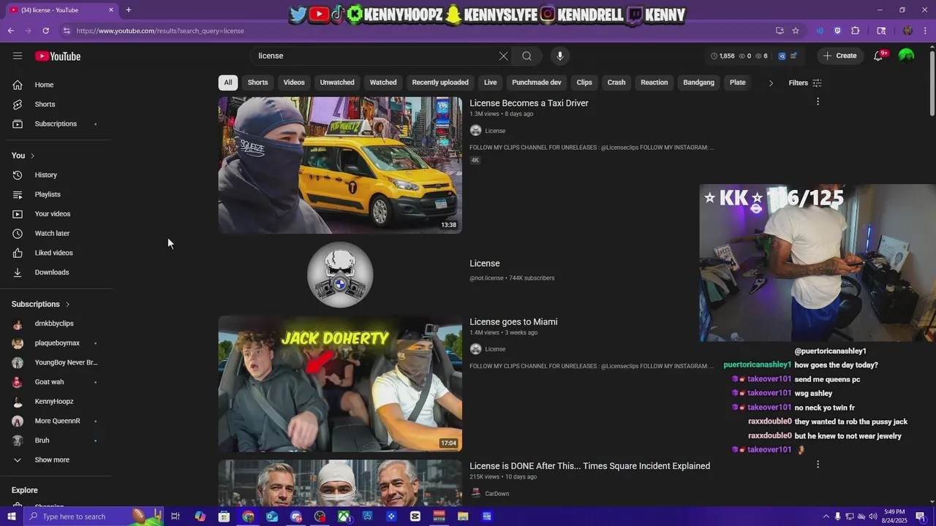The height and width of the screenshot is (526, 936).
Task: Open the KennyHoopz subscription
Action: [x=54, y=402]
